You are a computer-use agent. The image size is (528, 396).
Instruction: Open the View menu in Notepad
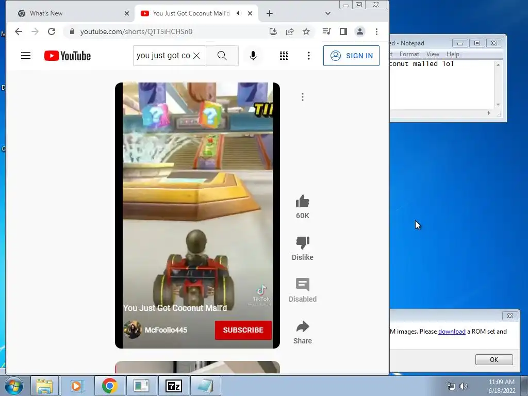click(433, 54)
